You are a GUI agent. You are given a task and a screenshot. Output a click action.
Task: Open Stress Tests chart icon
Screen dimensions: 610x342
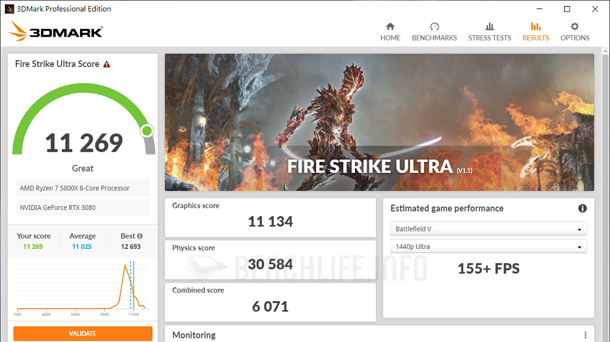click(489, 27)
